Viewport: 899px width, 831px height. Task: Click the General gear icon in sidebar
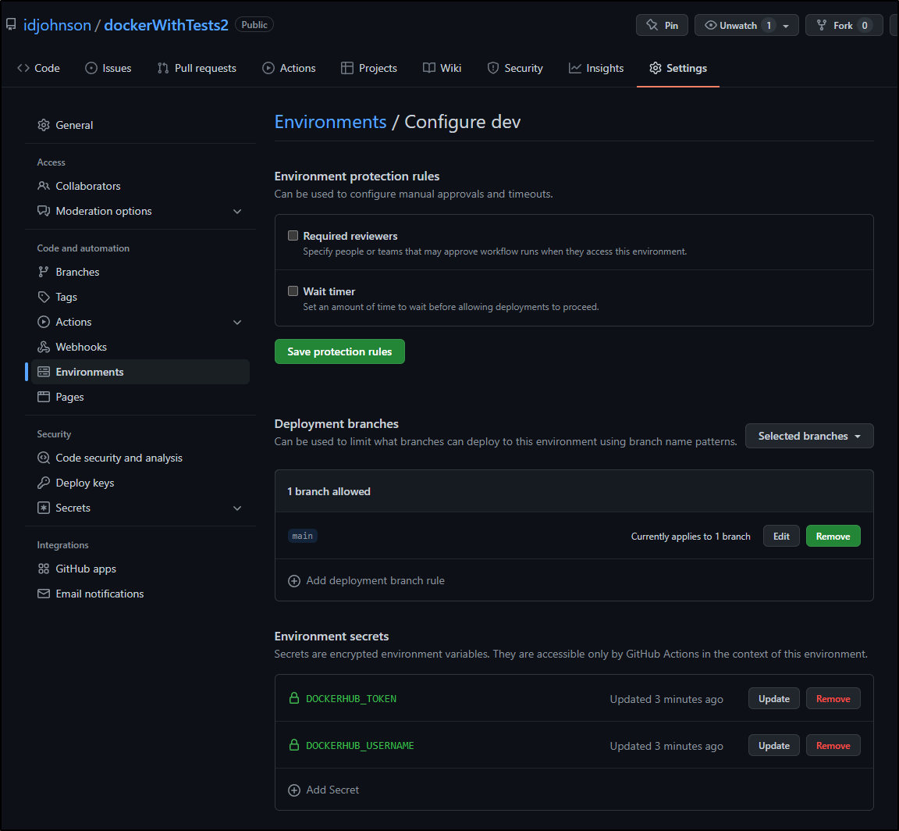click(x=44, y=124)
